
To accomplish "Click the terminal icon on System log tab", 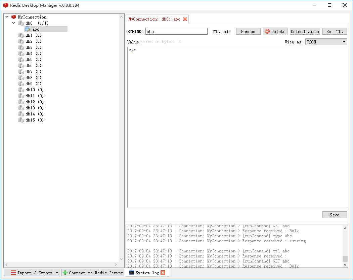I will (131, 273).
